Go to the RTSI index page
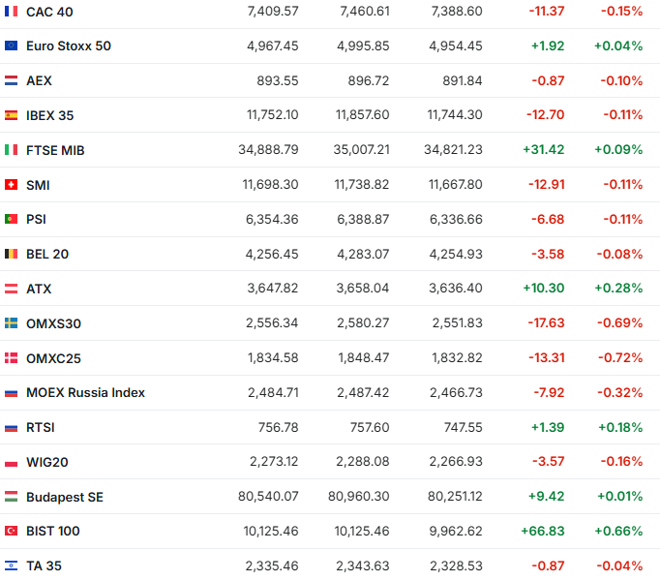Screen dimensions: 660x581 click(x=41, y=427)
